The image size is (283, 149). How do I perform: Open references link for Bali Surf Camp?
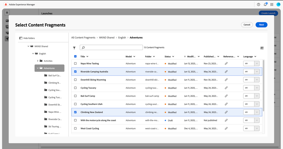[x=226, y=96]
